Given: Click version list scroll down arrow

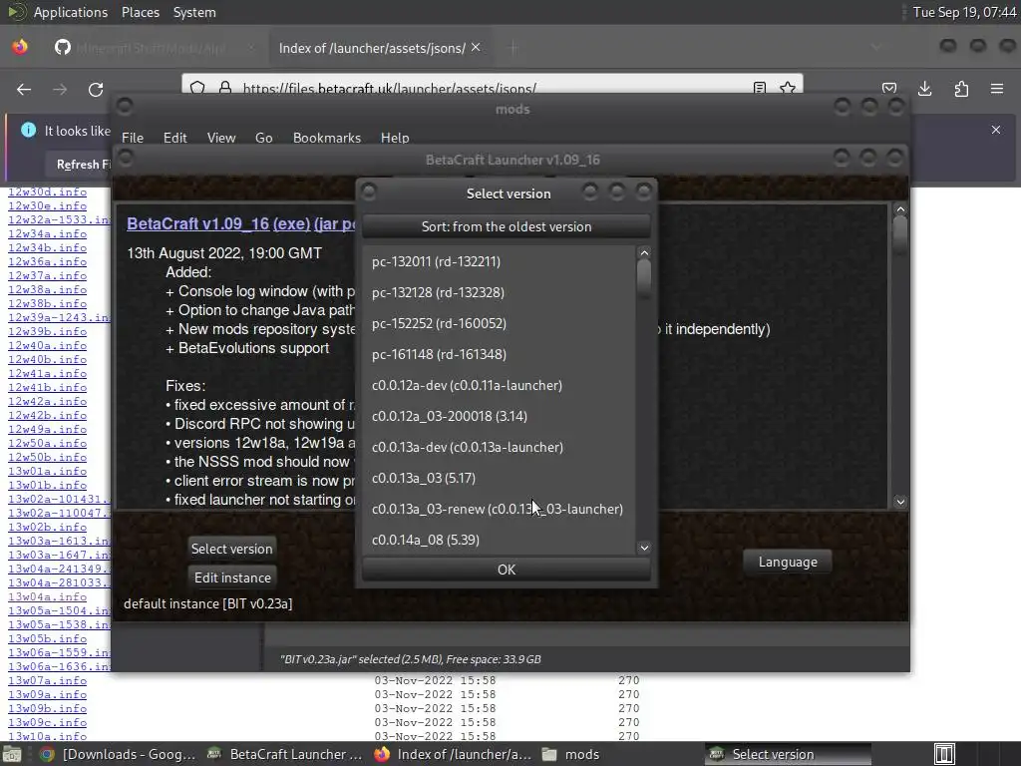Looking at the screenshot, I should 644,548.
